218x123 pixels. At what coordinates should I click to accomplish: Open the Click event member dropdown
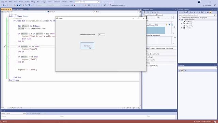[x=116, y=12]
